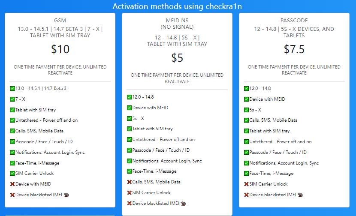Screen dimensions: 356x216
Task: Click MEID NS card's 'Tablet with SIM tray' checkmark
Action: (130, 129)
